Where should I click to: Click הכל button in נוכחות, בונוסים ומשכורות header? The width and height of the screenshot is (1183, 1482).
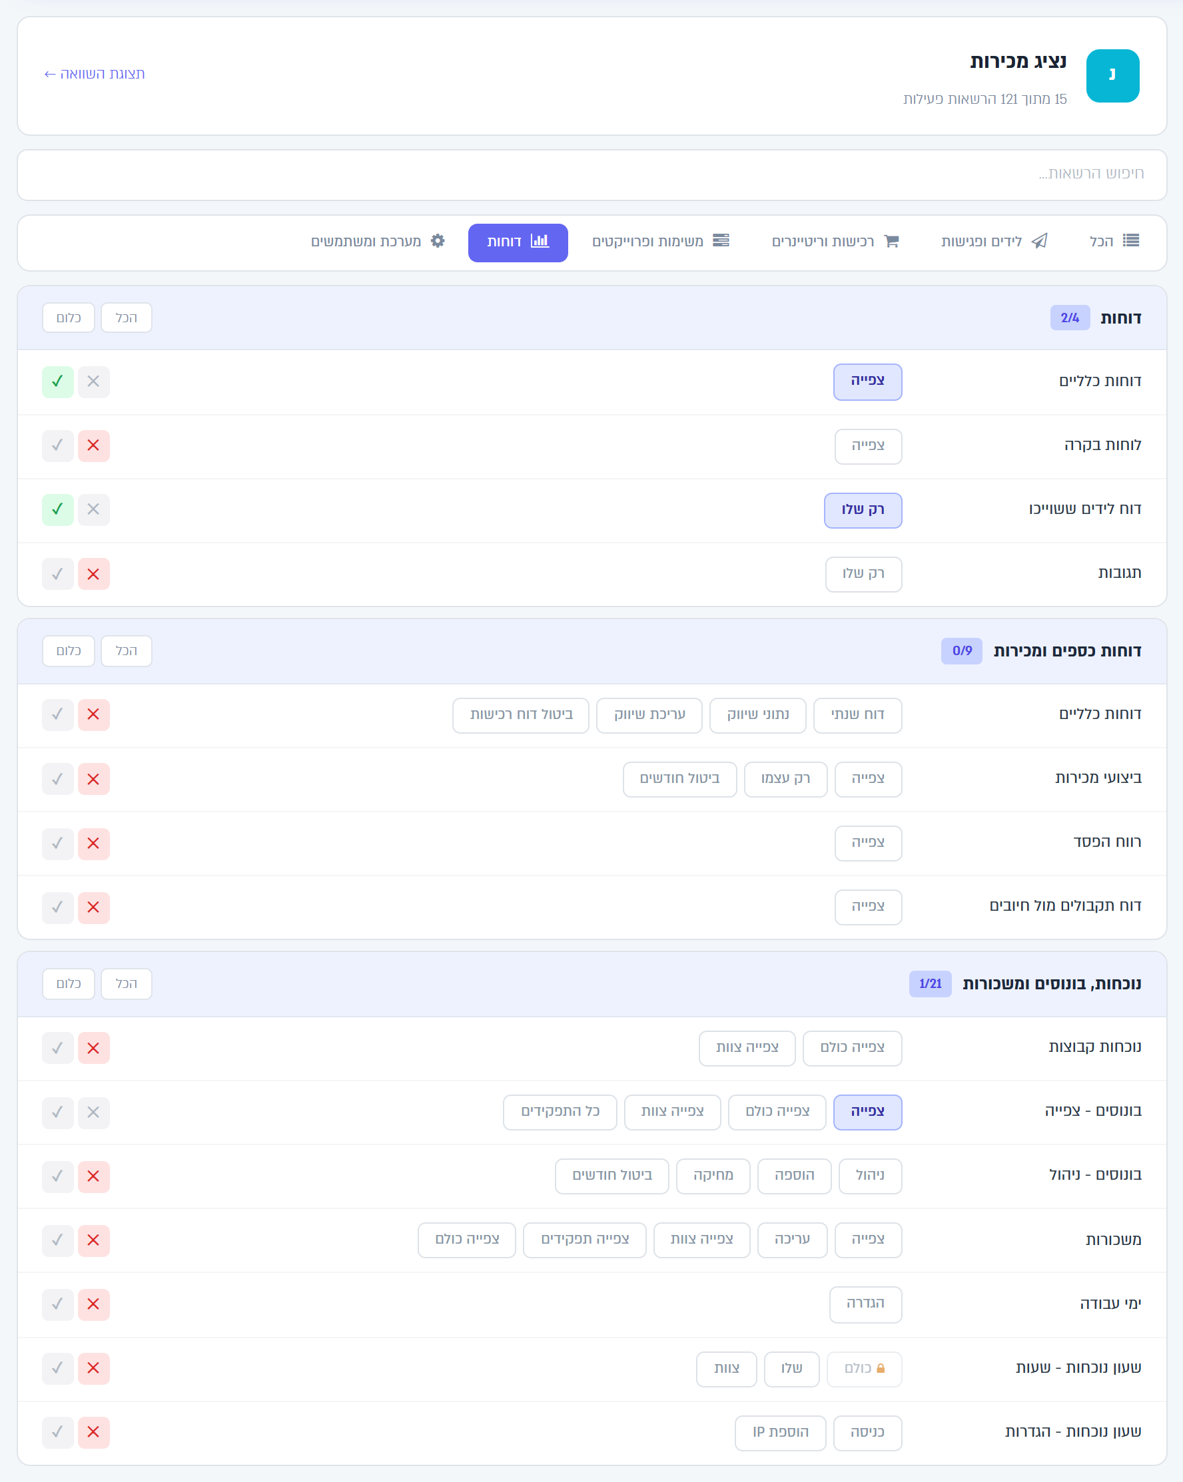tap(127, 983)
